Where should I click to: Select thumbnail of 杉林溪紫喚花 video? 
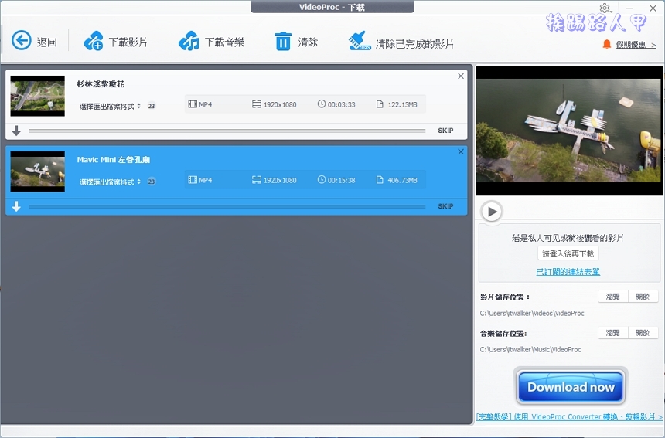pyautogui.click(x=38, y=96)
